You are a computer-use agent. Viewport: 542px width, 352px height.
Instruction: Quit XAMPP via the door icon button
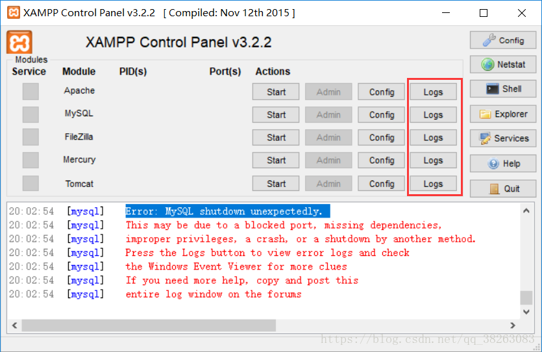click(503, 188)
